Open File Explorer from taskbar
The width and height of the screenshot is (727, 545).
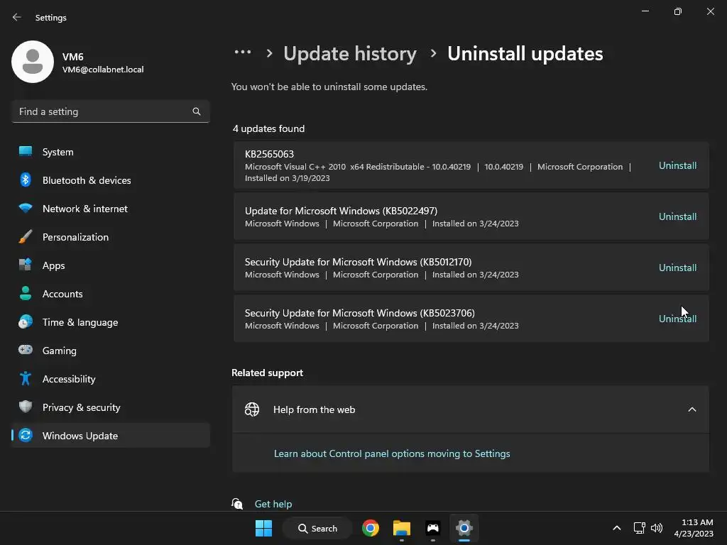point(402,528)
